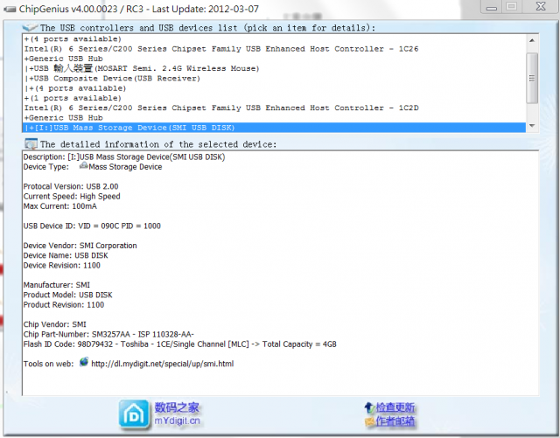Click the device list scroll up arrow
The height and width of the screenshot is (438, 560).
pyautogui.click(x=532, y=40)
